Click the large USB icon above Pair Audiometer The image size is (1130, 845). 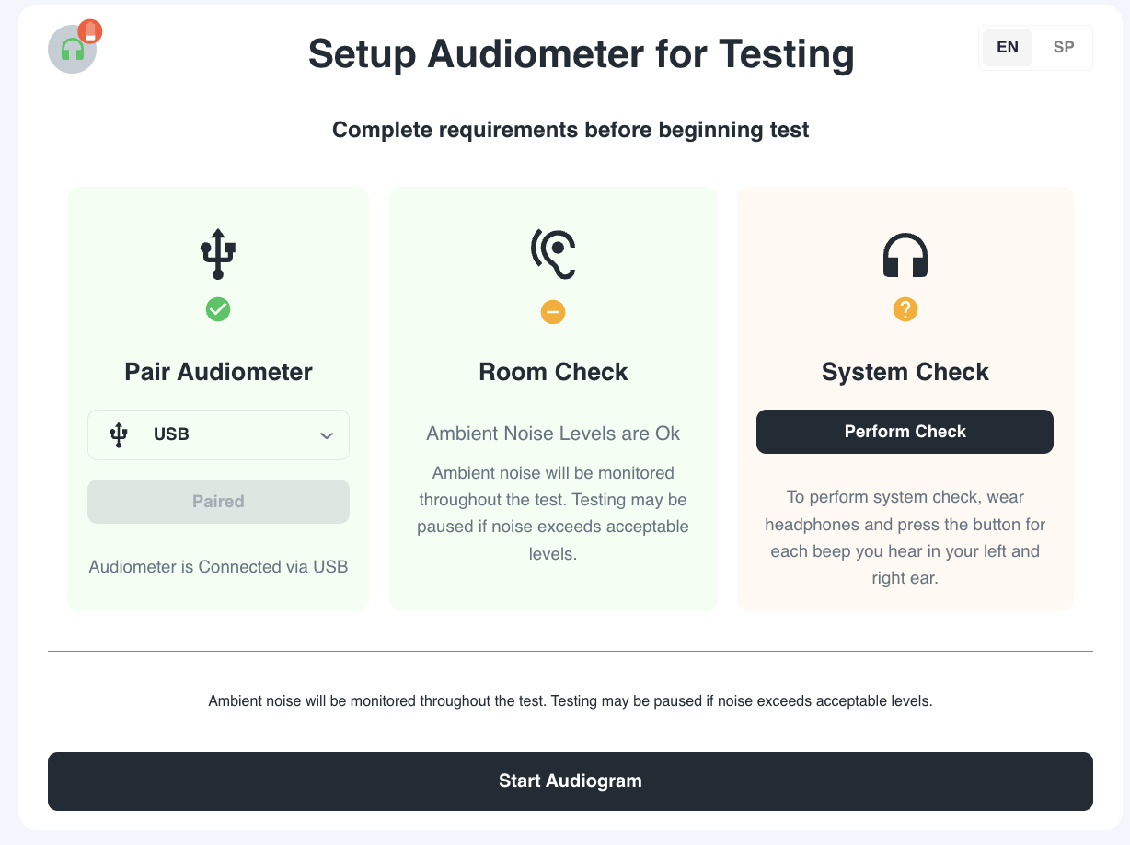pos(218,255)
